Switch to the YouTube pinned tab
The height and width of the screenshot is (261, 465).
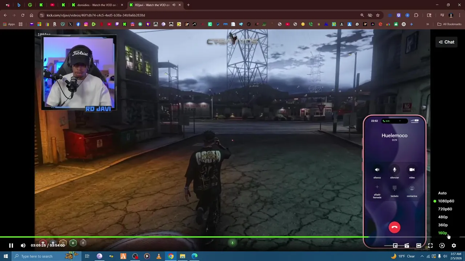pyautogui.click(x=52, y=5)
